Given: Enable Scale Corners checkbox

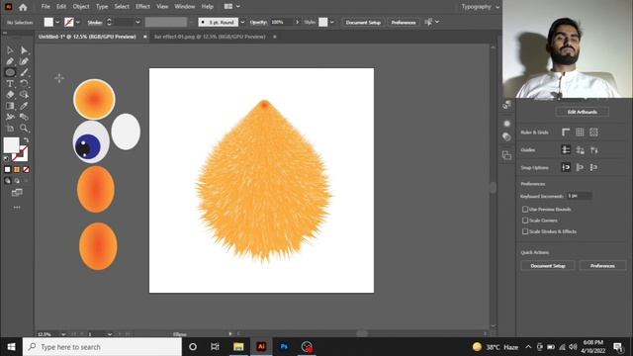Looking at the screenshot, I should [x=525, y=221].
